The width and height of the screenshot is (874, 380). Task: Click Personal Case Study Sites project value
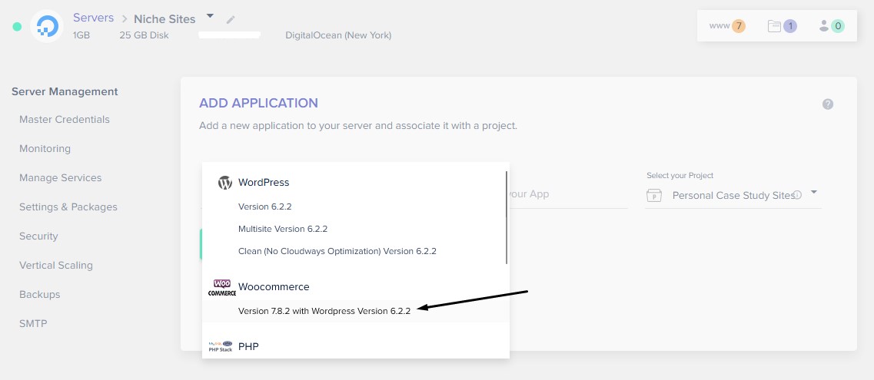click(x=733, y=195)
